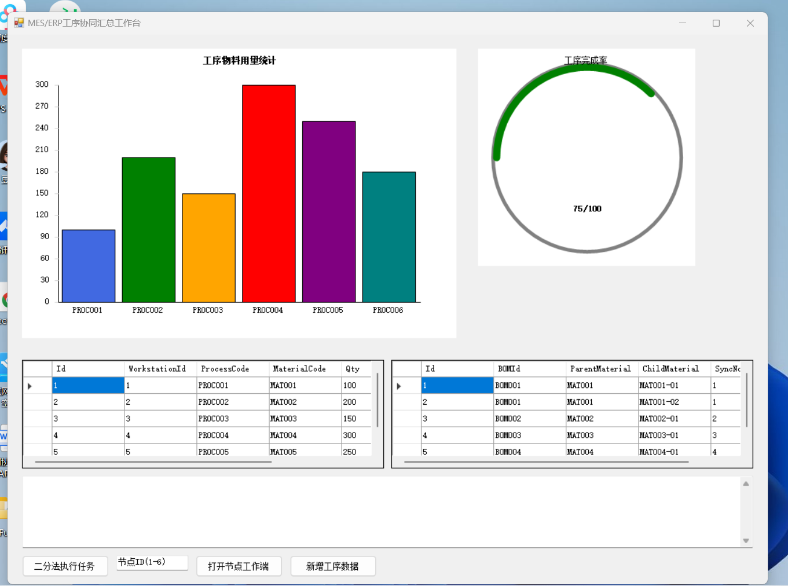The image size is (788, 586).
Task: Sort right table by ParentMaterial column header
Action: click(602, 369)
